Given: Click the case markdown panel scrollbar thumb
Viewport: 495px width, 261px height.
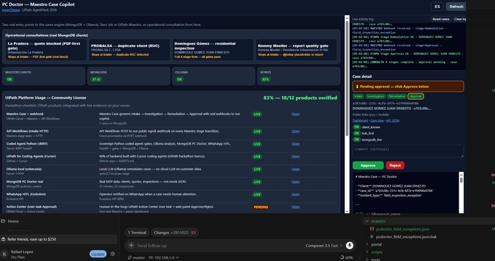Looking at the screenshot, I should tap(461, 180).
